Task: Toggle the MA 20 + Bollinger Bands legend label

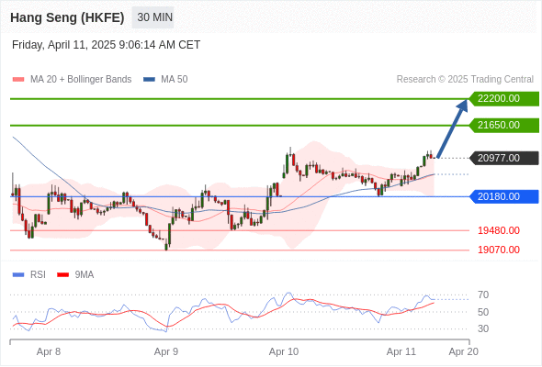Action: (81, 80)
